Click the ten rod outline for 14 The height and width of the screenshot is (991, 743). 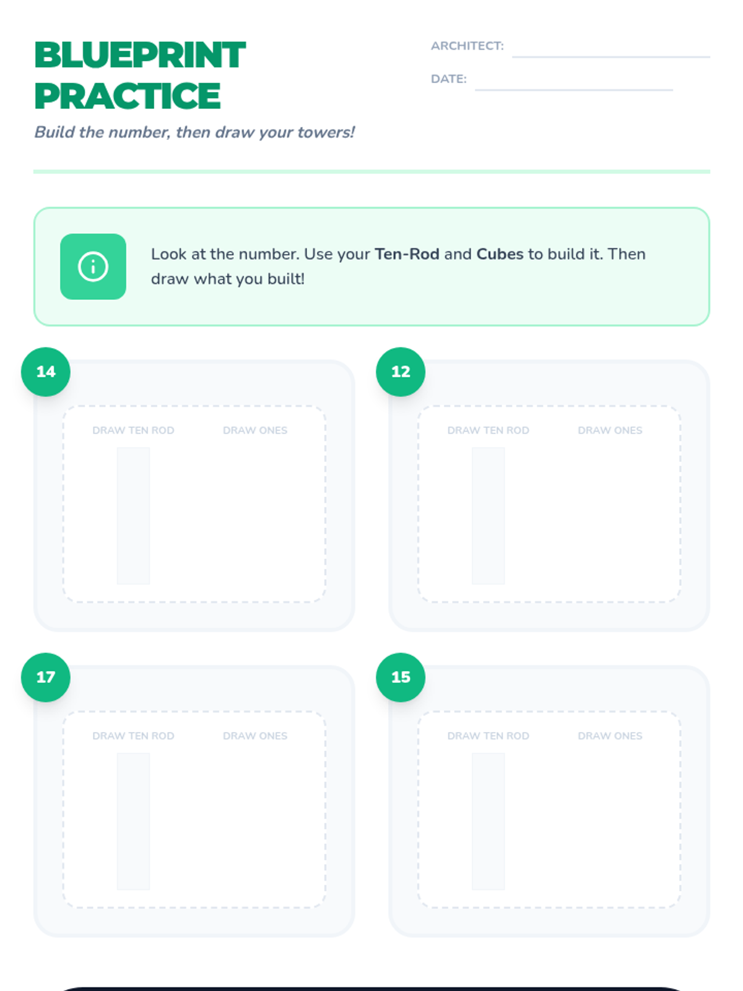(x=133, y=516)
